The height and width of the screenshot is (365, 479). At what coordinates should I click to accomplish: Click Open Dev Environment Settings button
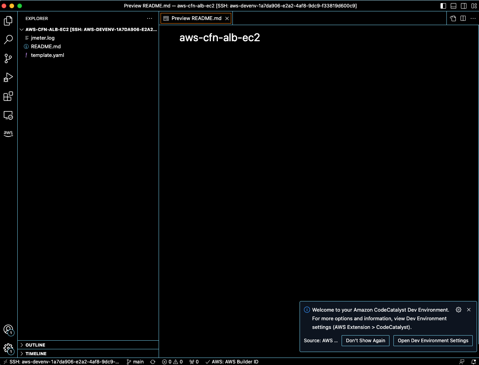click(433, 341)
